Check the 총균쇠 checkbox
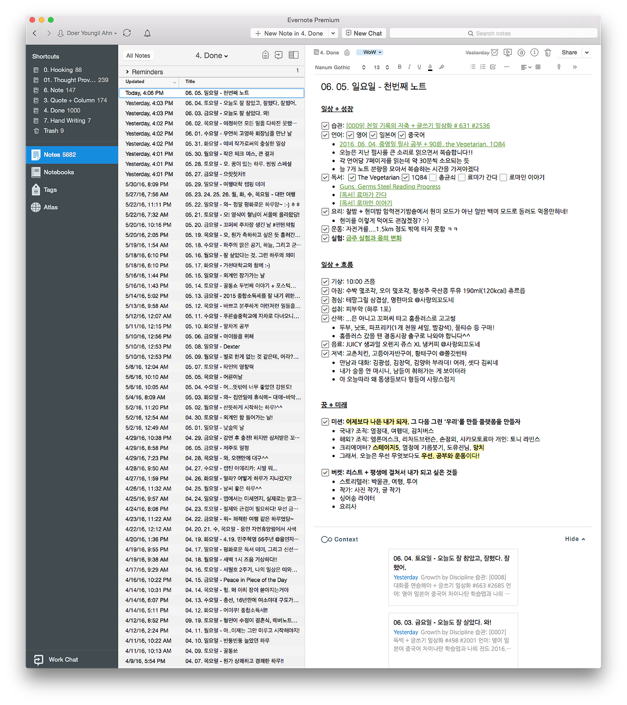627x705 pixels. 433,178
